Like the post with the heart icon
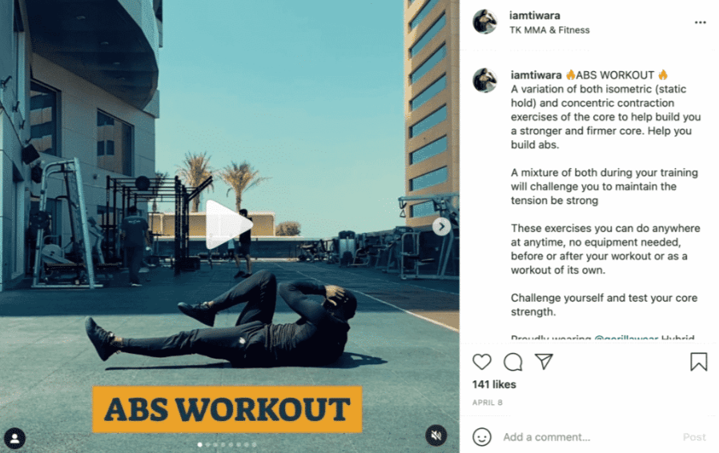The width and height of the screenshot is (719, 453). (482, 362)
